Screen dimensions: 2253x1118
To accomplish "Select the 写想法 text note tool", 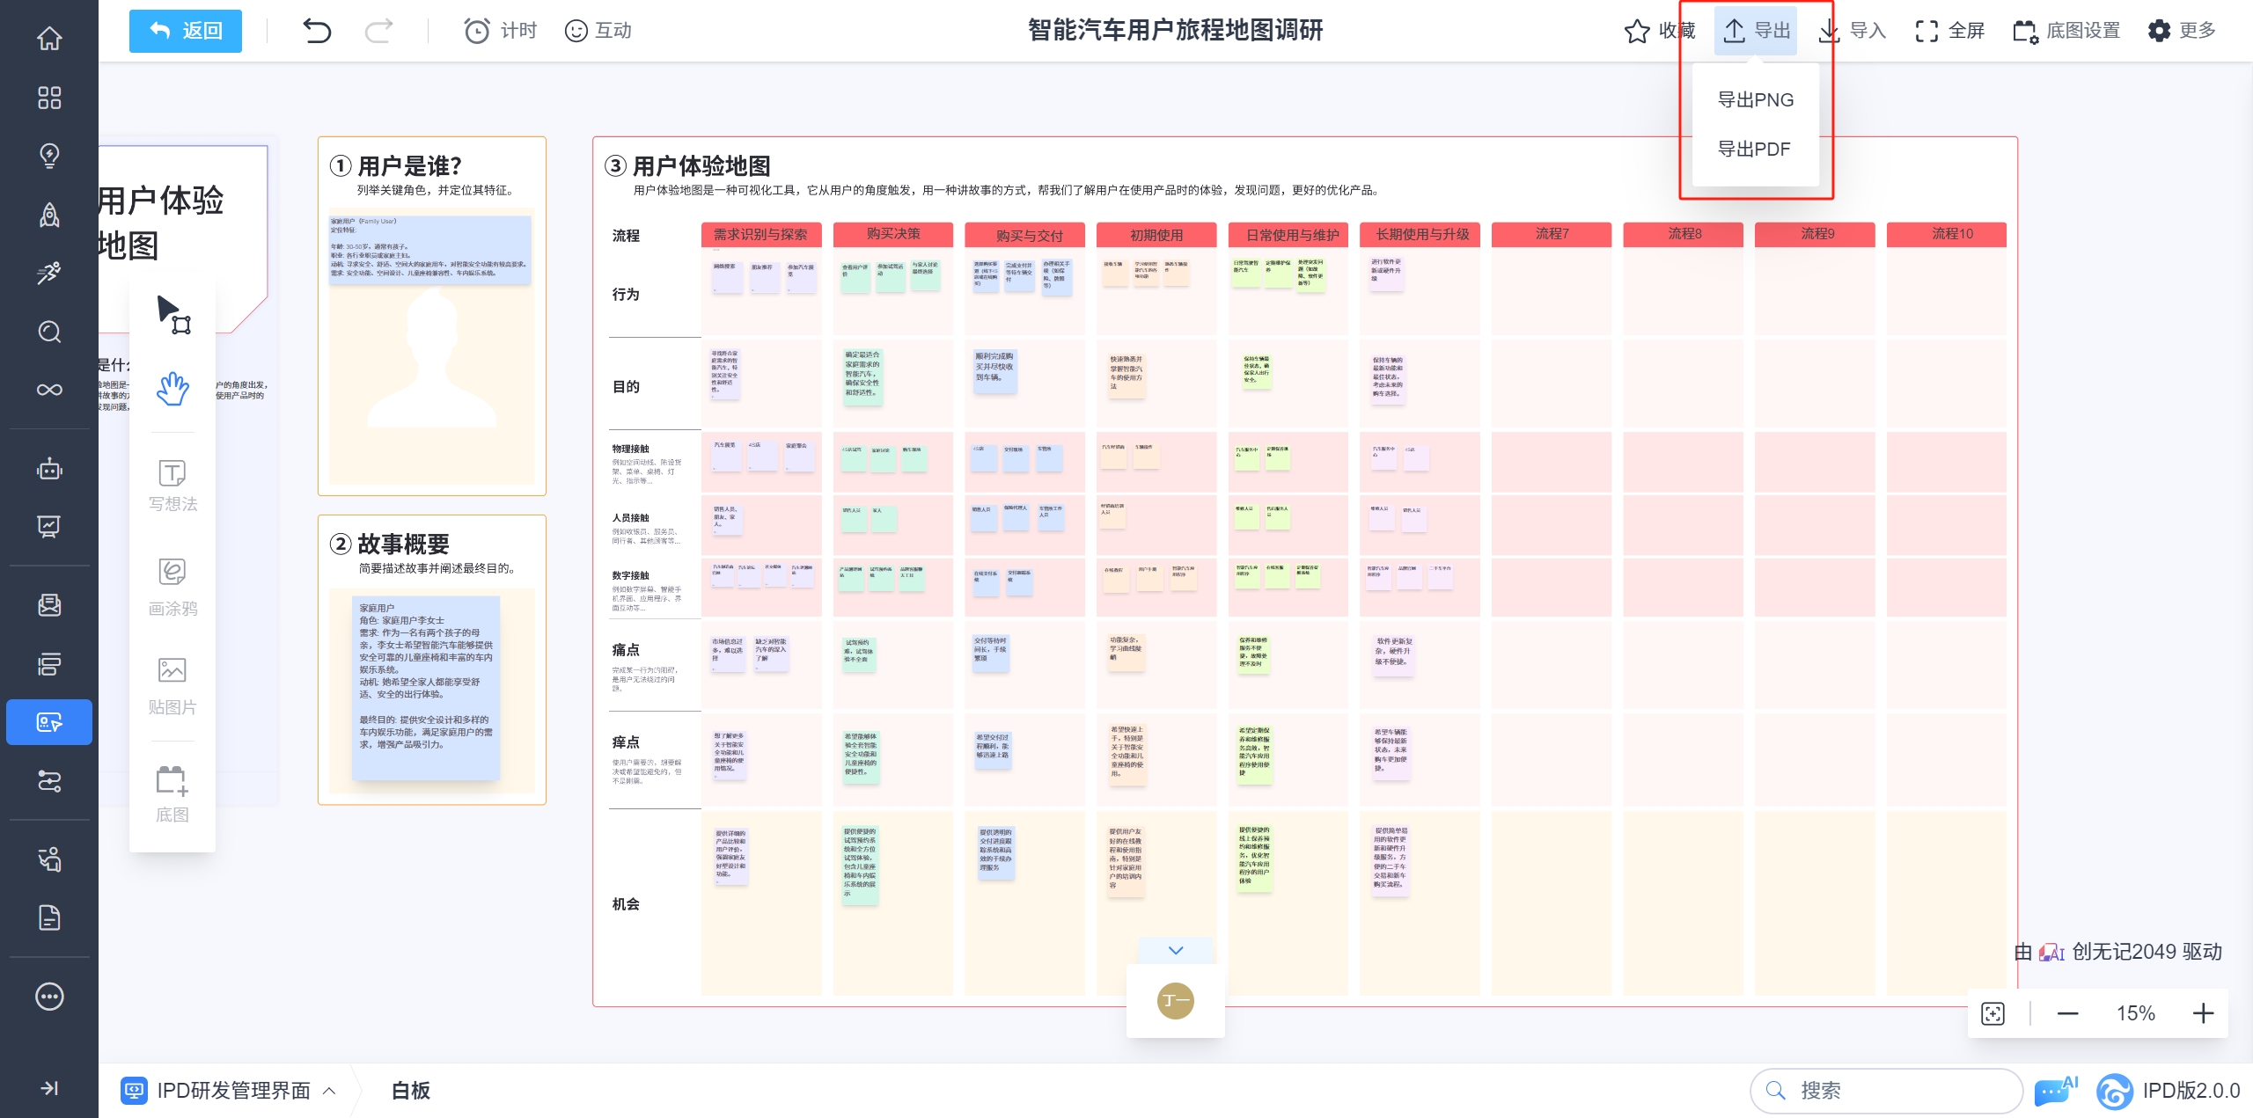I will [x=172, y=485].
